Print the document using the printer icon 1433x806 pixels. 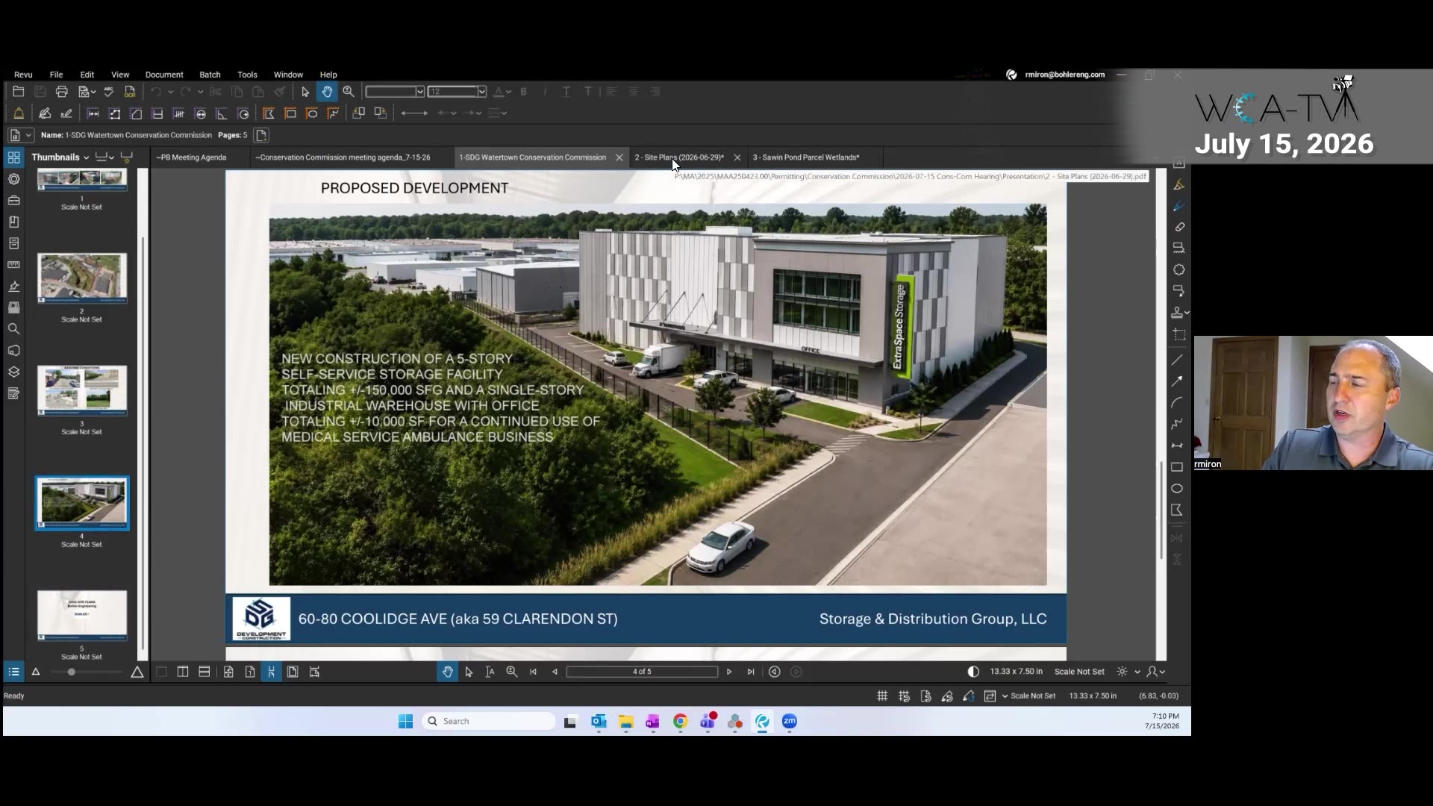pyautogui.click(x=62, y=92)
